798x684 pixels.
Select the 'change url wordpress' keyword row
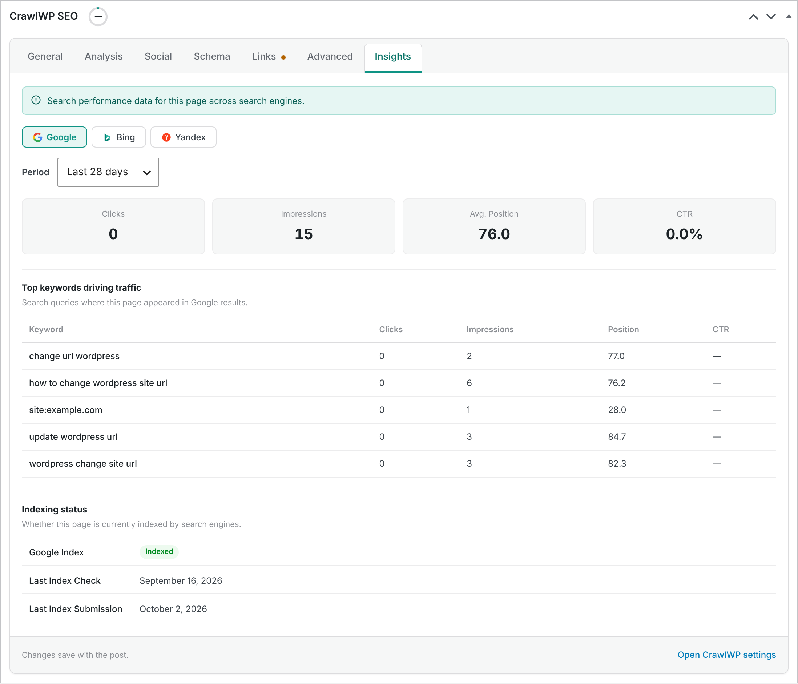coord(399,356)
